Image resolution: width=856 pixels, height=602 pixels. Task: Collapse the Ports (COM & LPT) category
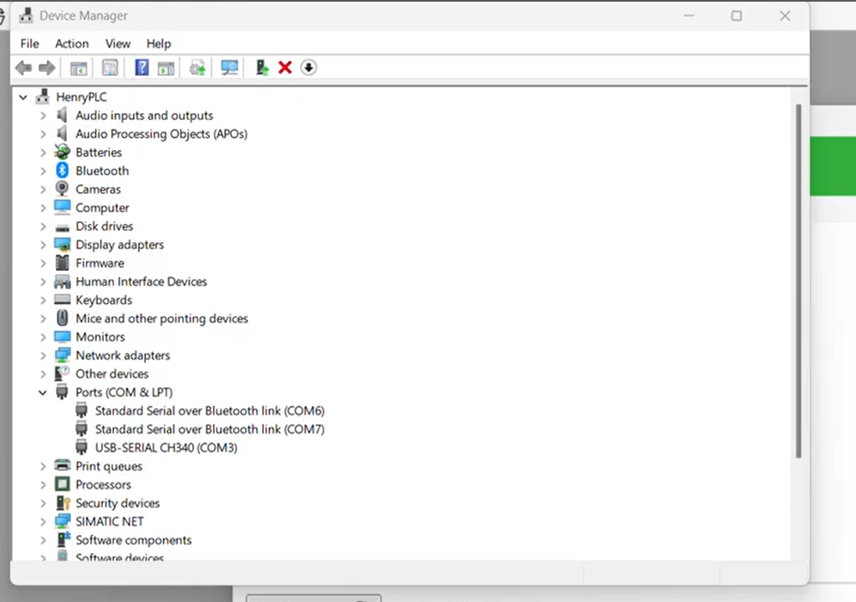pyautogui.click(x=43, y=393)
